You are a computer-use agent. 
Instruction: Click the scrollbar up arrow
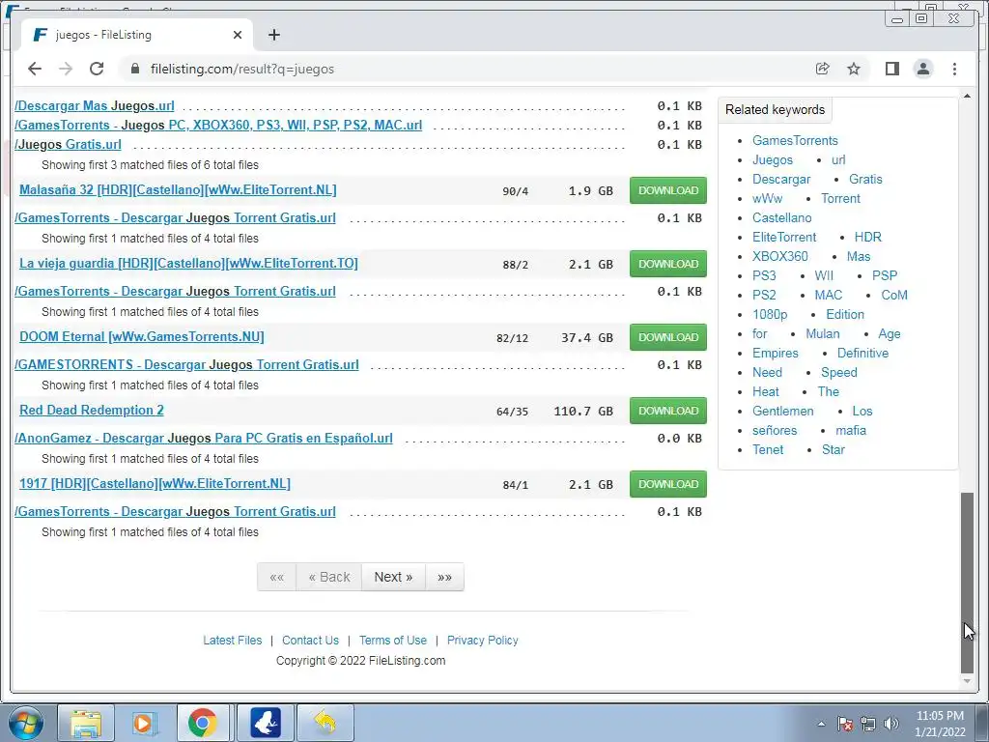click(967, 96)
